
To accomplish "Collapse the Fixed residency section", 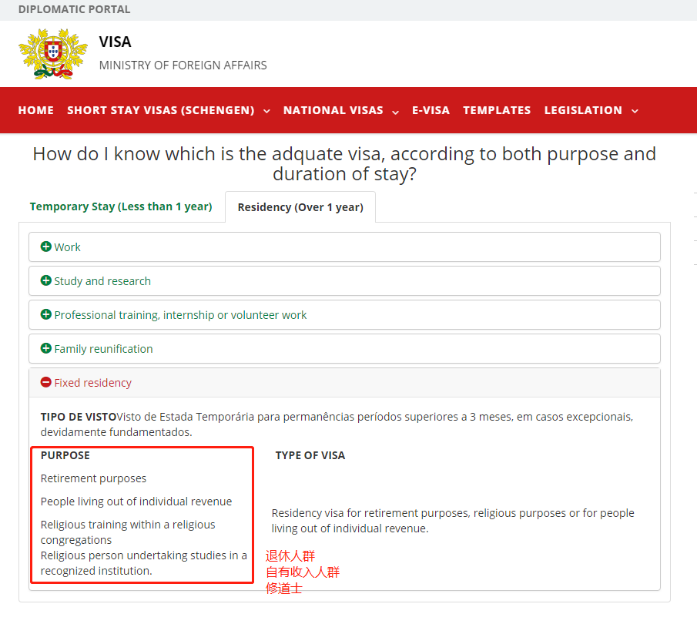I will (x=344, y=383).
